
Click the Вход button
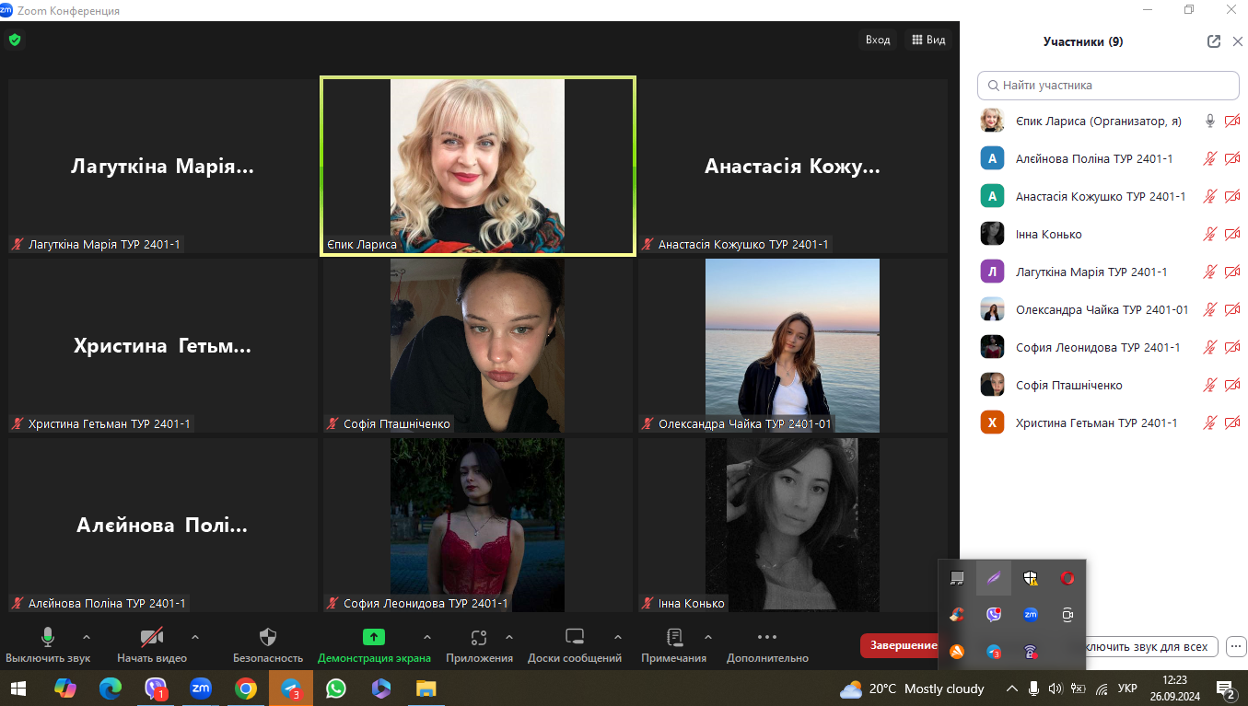point(878,40)
